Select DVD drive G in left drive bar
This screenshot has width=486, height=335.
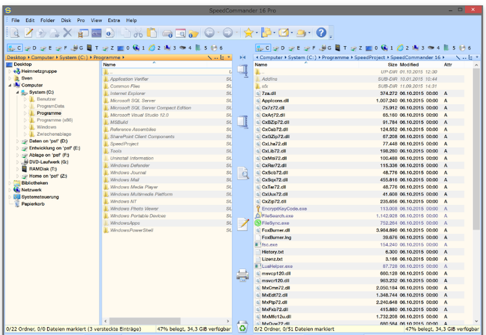tap(77, 48)
